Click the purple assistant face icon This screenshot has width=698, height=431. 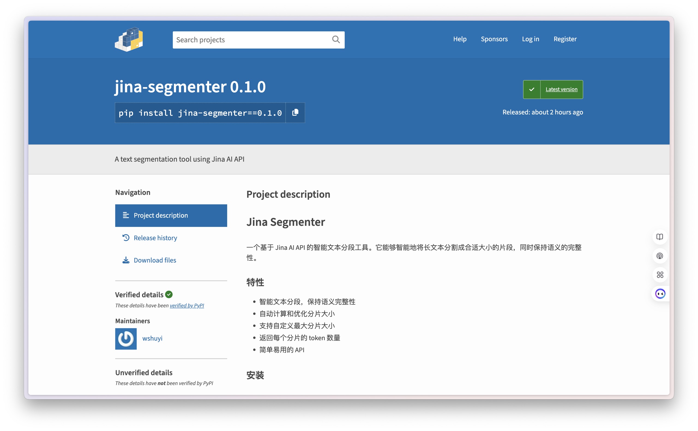660,294
